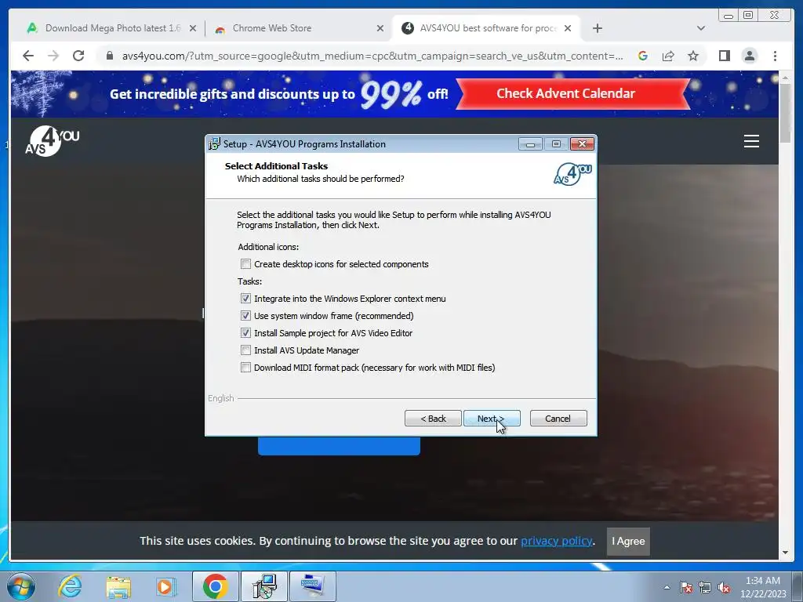The image size is (803, 602).
Task: Go back in Chrome
Action: pyautogui.click(x=28, y=56)
